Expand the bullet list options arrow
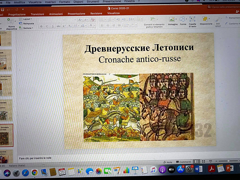The width and height of the screenshot is (240, 180). click(105, 20)
